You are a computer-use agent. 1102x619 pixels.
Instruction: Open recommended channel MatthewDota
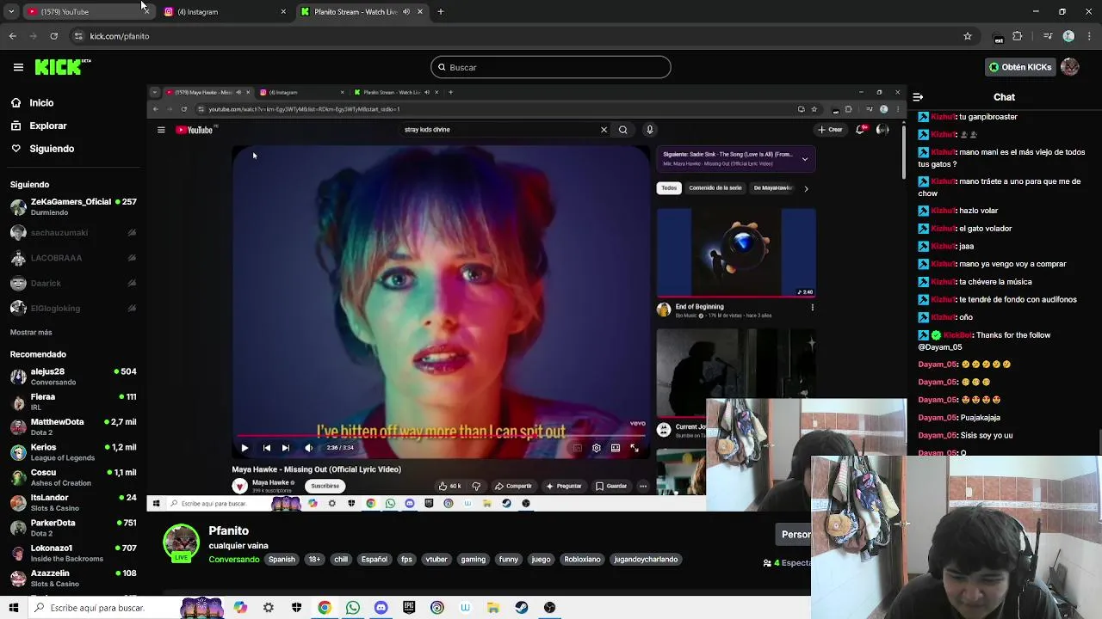pyautogui.click(x=73, y=427)
